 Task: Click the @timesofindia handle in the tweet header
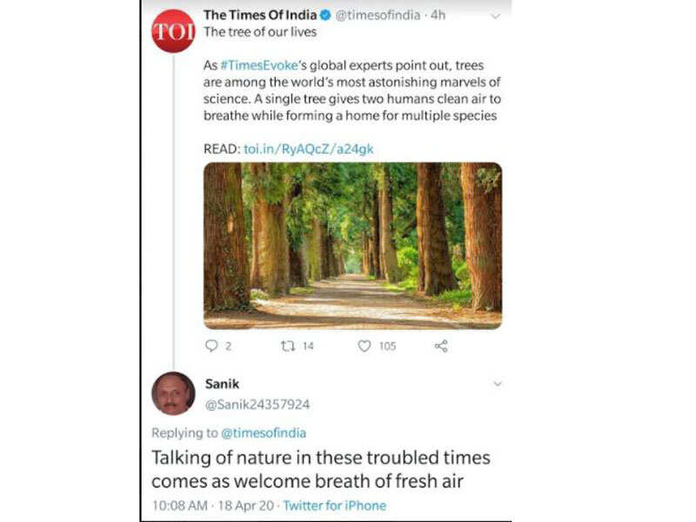[377, 16]
